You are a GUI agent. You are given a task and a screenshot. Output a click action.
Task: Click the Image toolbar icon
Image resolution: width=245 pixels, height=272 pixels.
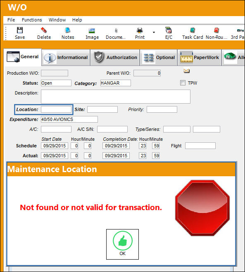pos(92,31)
